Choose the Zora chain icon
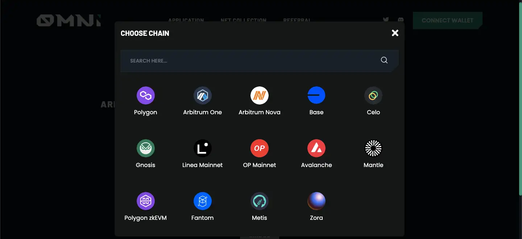Image resolution: width=522 pixels, height=239 pixels. [316, 201]
